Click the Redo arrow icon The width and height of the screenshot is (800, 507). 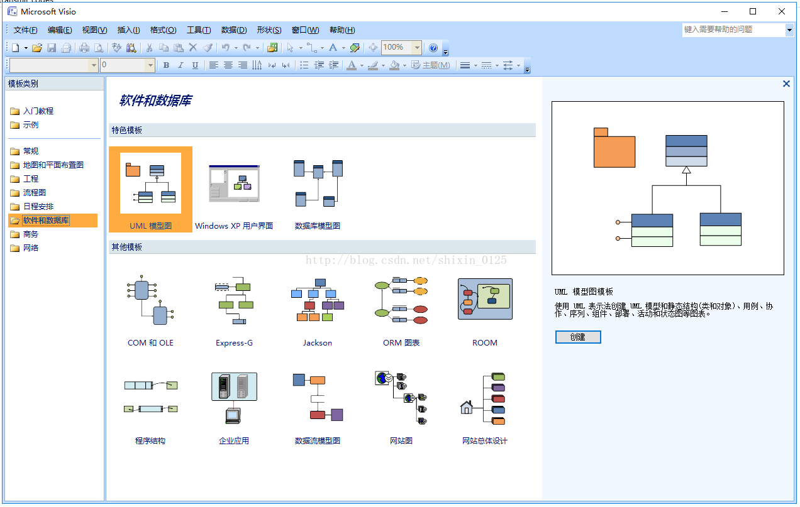247,48
